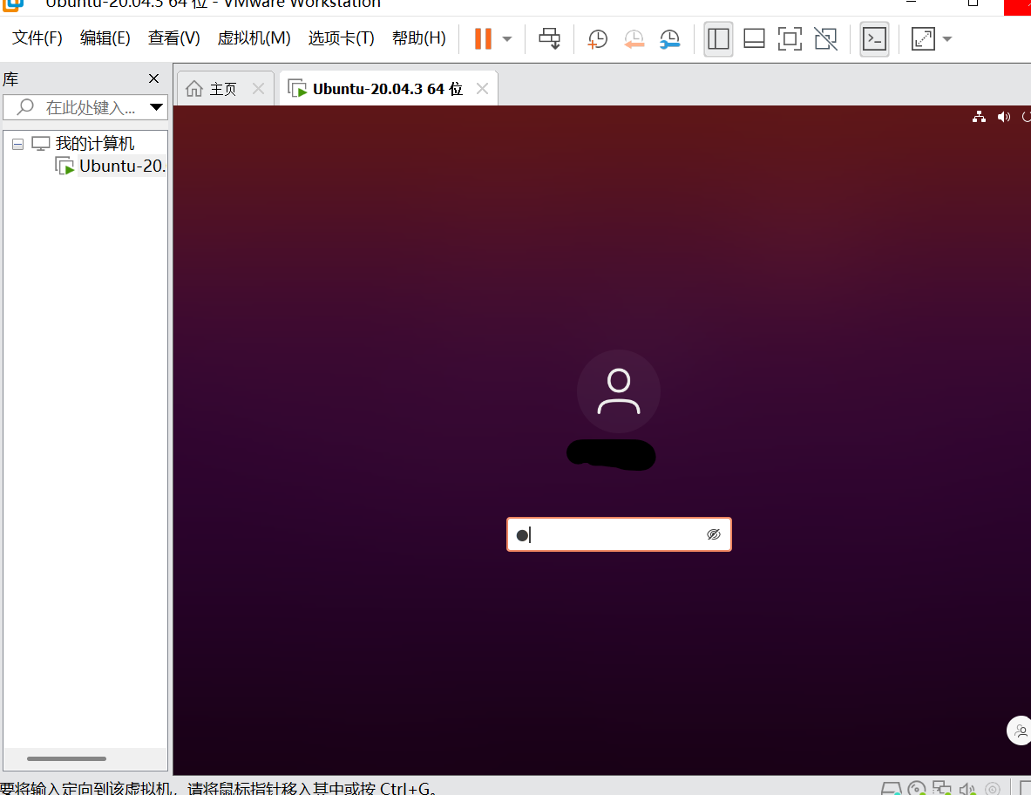Click the sound card status icon
This screenshot has height=795, width=1031.
point(967,788)
